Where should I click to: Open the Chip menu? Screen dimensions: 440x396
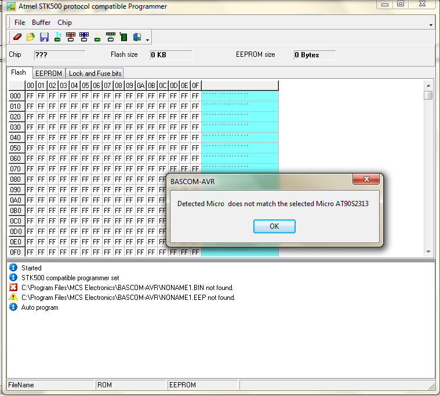pyautogui.click(x=64, y=23)
